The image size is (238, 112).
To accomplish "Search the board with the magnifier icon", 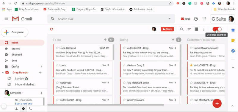I will click(x=182, y=29).
